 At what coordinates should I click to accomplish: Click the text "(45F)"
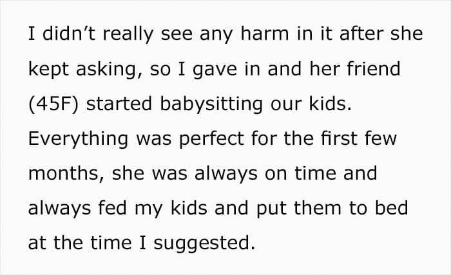[53, 104]
